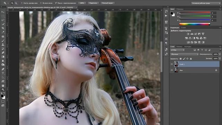Toggle layer filtering switch

pyautogui.click(x=220, y=50)
